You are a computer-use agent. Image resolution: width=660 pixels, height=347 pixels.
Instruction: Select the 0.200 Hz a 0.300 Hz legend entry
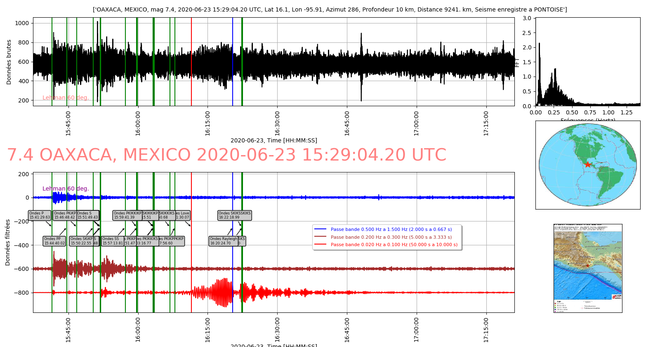(391, 237)
